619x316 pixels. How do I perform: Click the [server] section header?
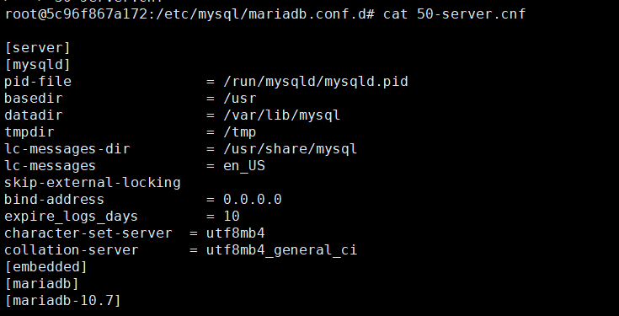[38, 48]
